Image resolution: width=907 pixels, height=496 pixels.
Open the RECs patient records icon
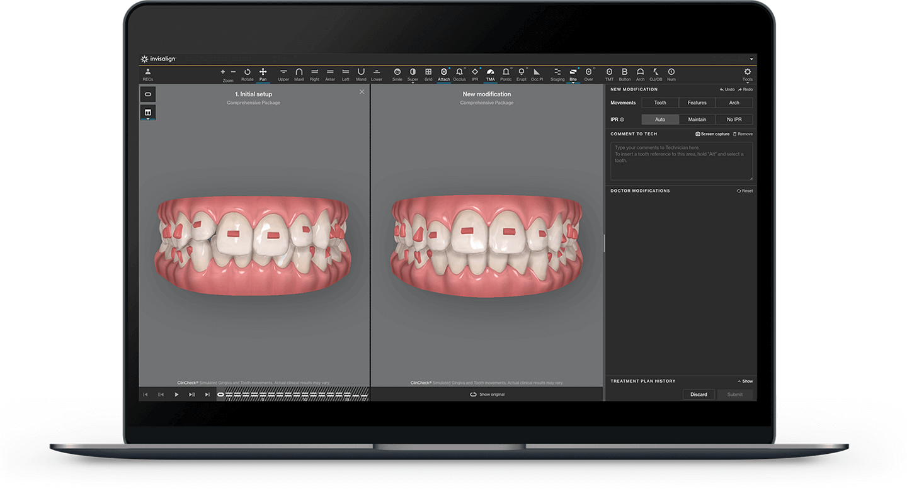click(x=147, y=74)
